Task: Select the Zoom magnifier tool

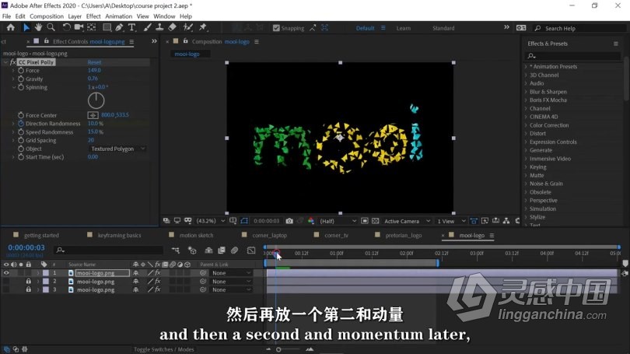Action: point(51,27)
